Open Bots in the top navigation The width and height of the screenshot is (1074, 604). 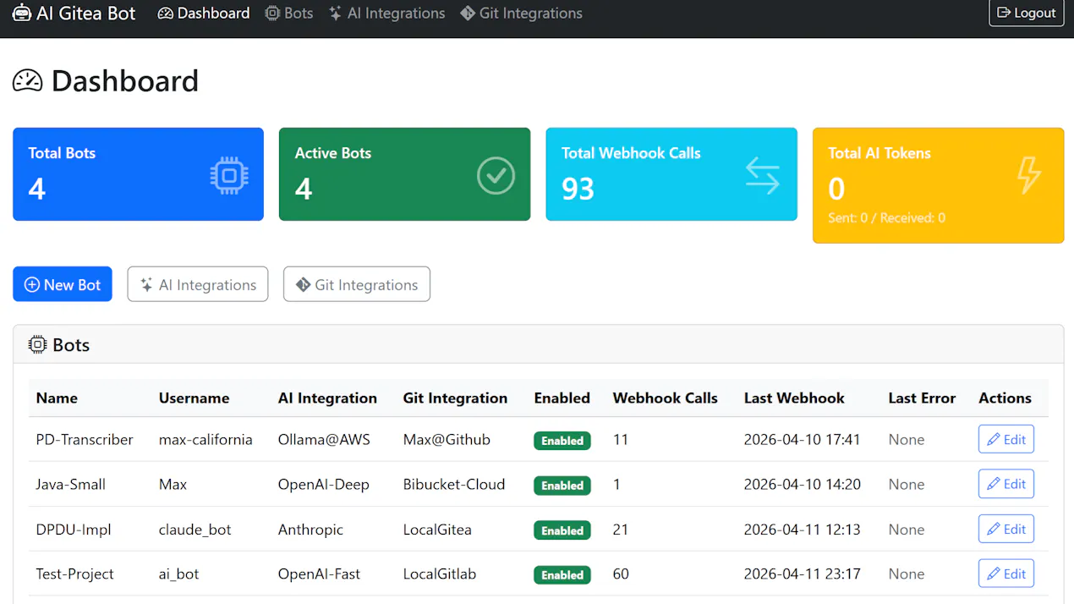288,14
